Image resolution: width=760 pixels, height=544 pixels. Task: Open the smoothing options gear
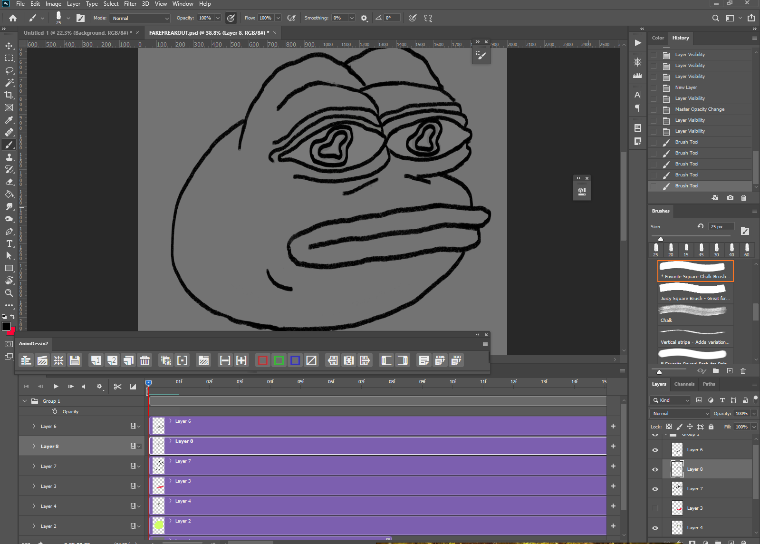coord(364,18)
